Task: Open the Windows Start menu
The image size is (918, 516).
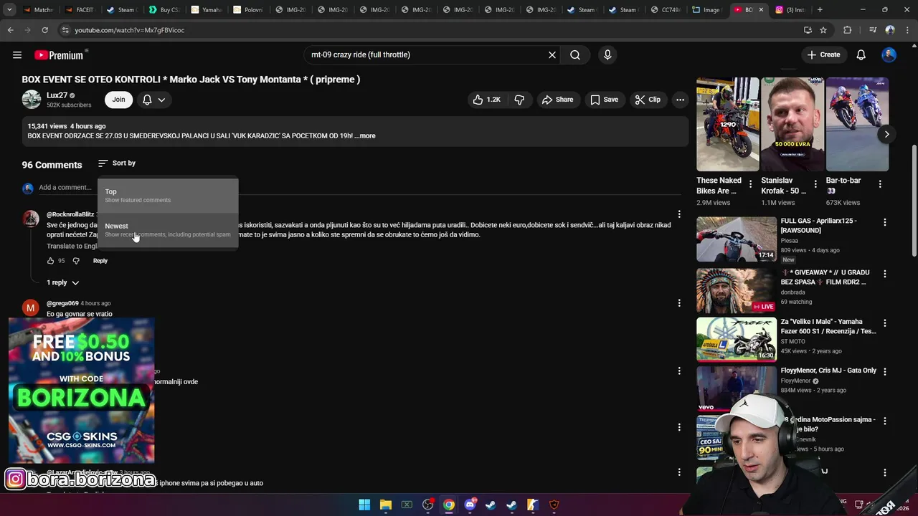Action: [x=364, y=505]
